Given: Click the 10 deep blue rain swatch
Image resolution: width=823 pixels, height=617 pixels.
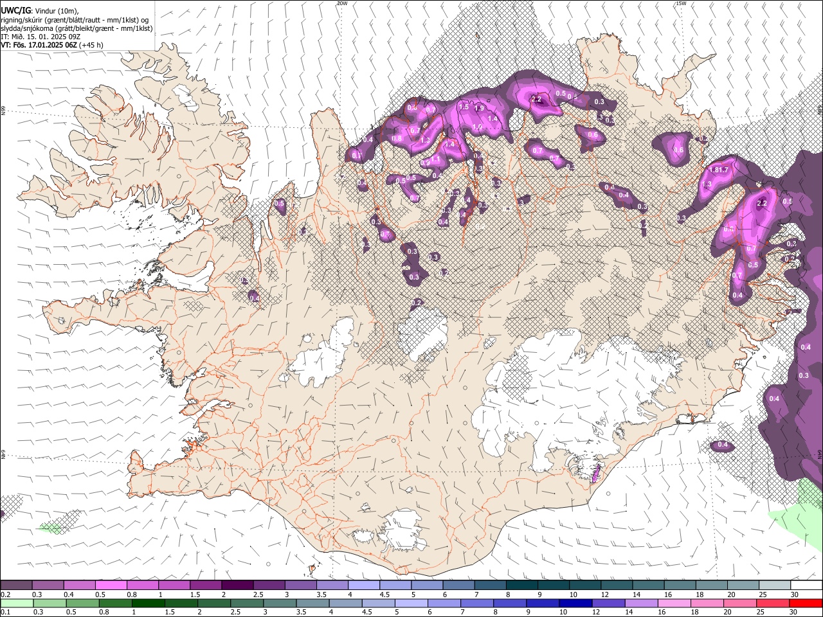Looking at the screenshot, I should 575,603.
